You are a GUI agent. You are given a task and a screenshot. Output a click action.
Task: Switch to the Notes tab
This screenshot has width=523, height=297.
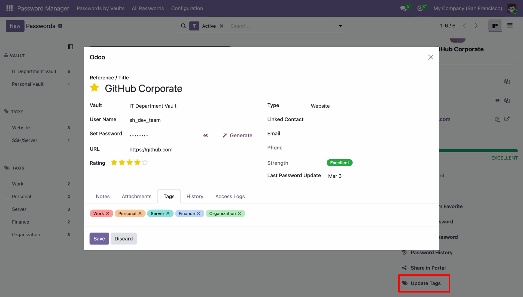click(103, 196)
